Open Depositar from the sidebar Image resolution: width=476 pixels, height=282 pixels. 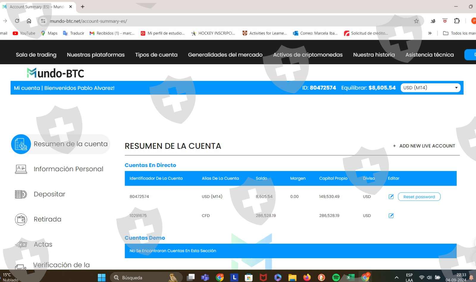coord(49,194)
